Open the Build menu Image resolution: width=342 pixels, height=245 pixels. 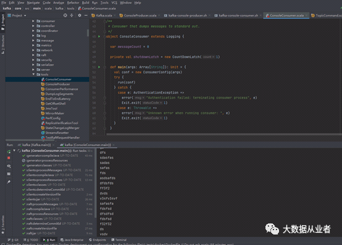click(x=85, y=2)
